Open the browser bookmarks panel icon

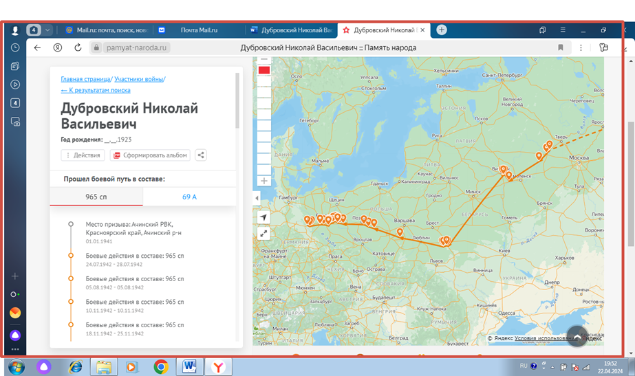tap(542, 30)
